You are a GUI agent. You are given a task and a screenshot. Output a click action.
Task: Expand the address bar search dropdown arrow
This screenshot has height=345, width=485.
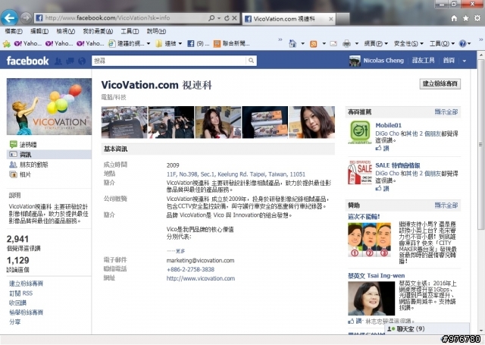[x=219, y=18]
